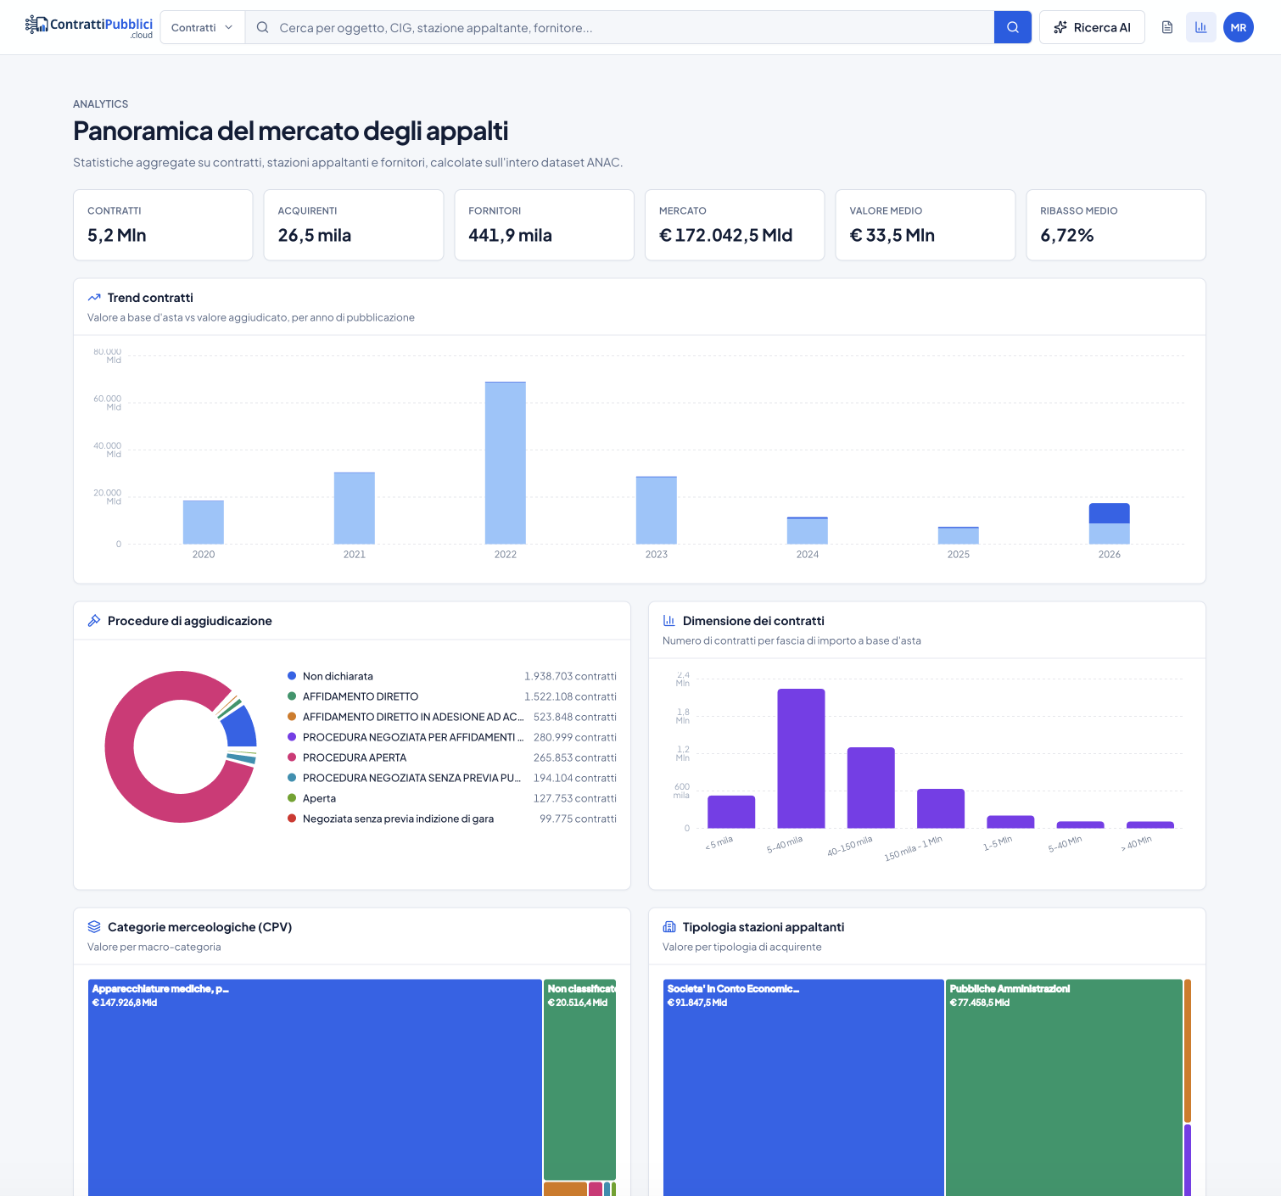Click the 5-40 mila contract size bar
The width and height of the screenshot is (1281, 1196).
[801, 758]
